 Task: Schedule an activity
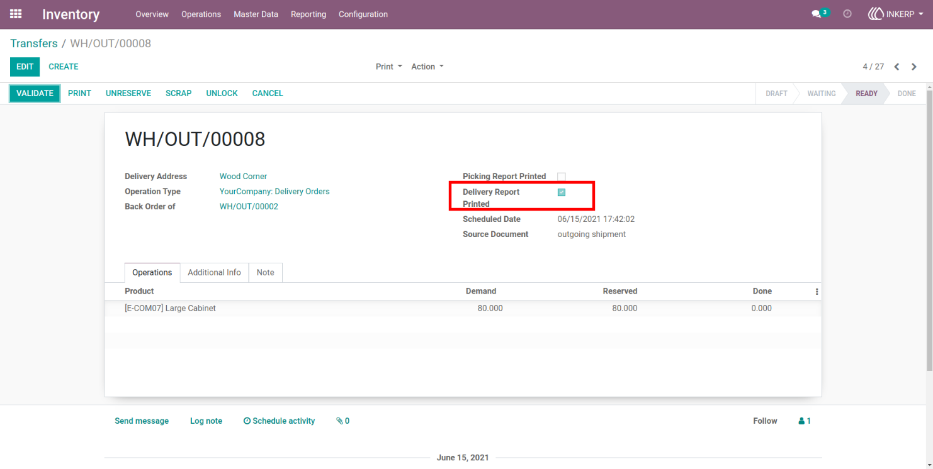pos(280,421)
